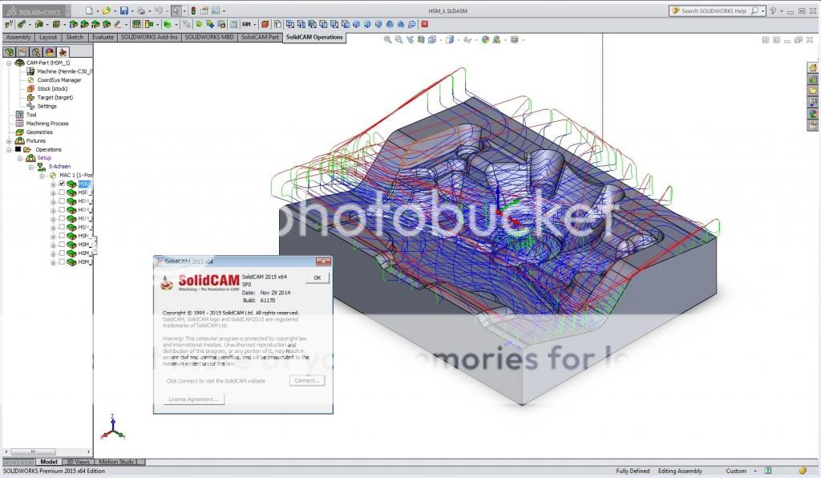Check the second HSR operation checkbox

[x=62, y=192]
